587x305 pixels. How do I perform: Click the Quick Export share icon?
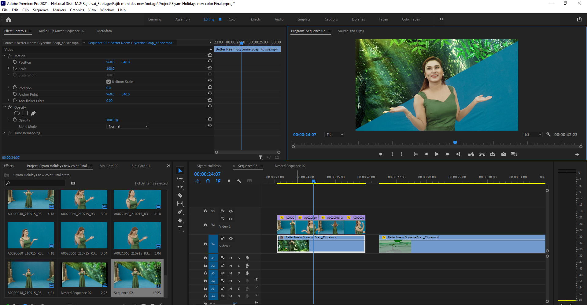click(x=579, y=19)
